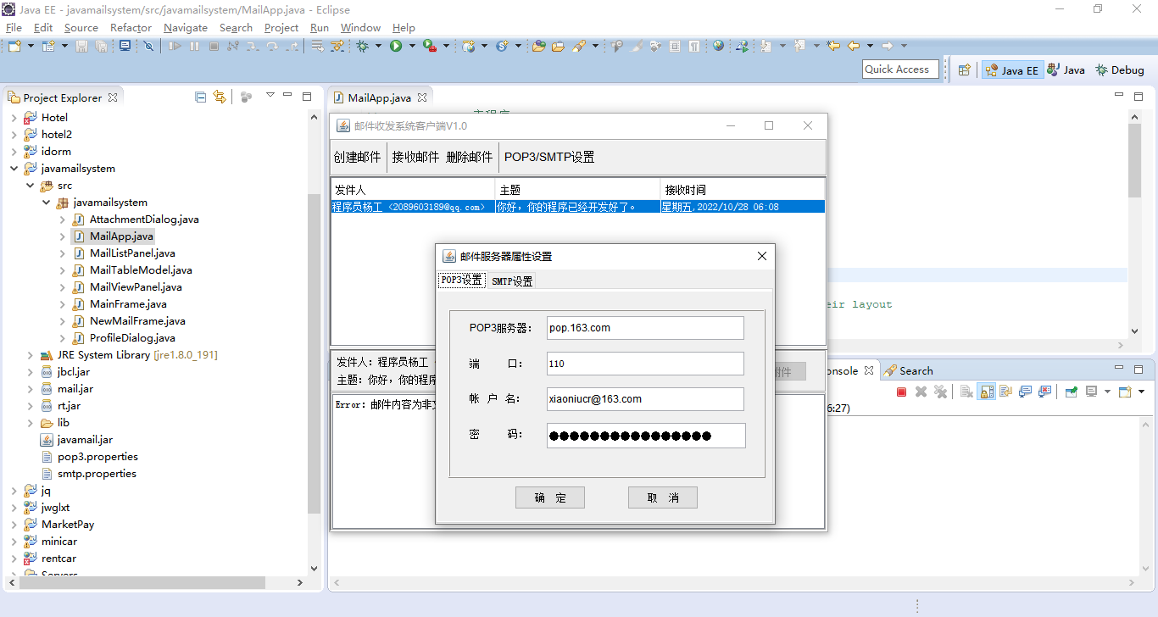Image resolution: width=1158 pixels, height=617 pixels.
Task: Select pop3.properties file in Project Explorer
Action: [x=97, y=457]
